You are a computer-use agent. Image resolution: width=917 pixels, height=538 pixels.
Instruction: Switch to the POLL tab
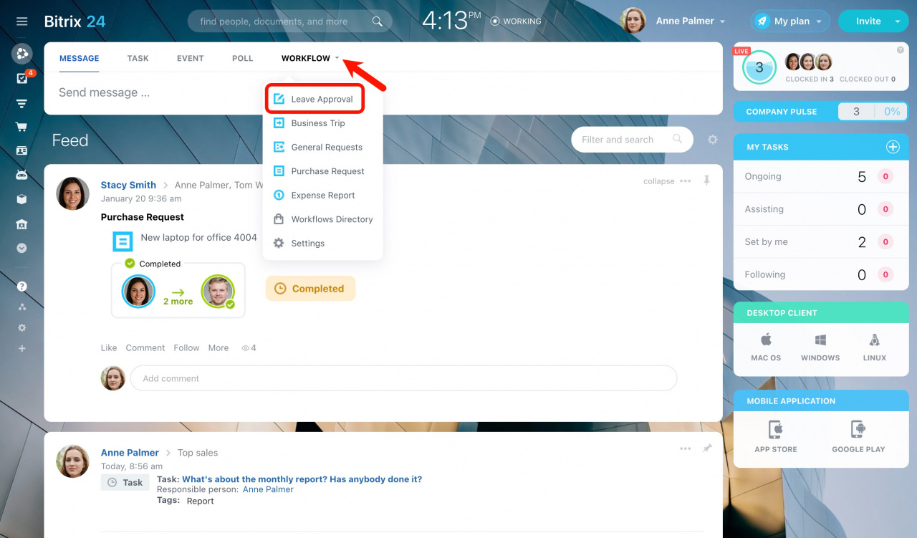pyautogui.click(x=243, y=58)
